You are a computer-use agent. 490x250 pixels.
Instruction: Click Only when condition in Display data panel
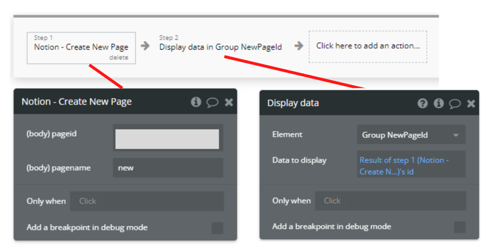point(390,201)
